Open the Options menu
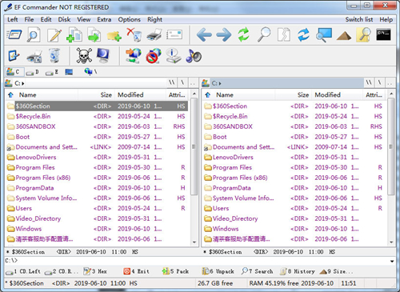The image size is (400, 292). pos(130,19)
